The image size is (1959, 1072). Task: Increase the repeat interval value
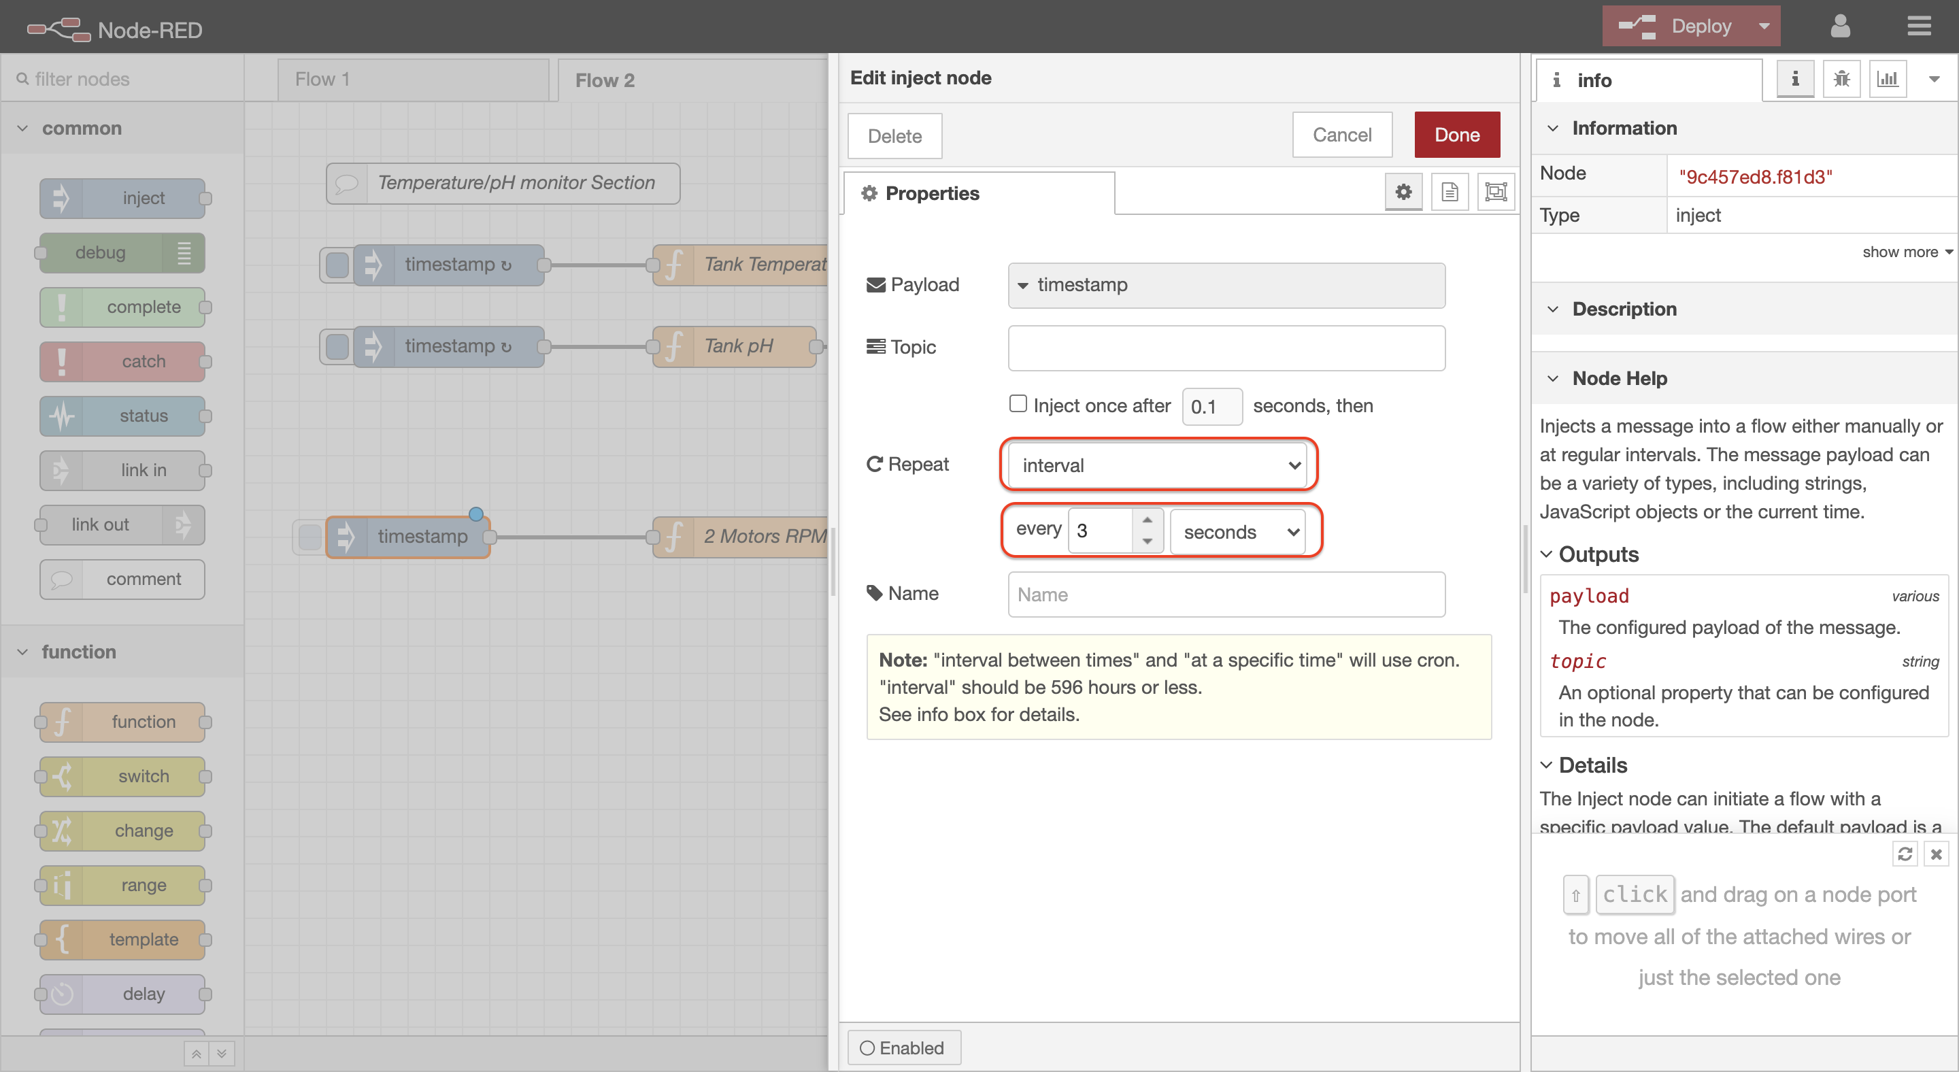coord(1147,520)
